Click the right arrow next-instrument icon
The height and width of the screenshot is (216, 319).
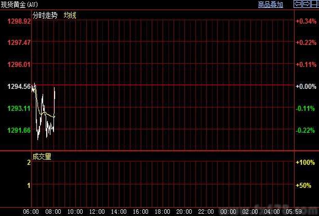point(307,4)
